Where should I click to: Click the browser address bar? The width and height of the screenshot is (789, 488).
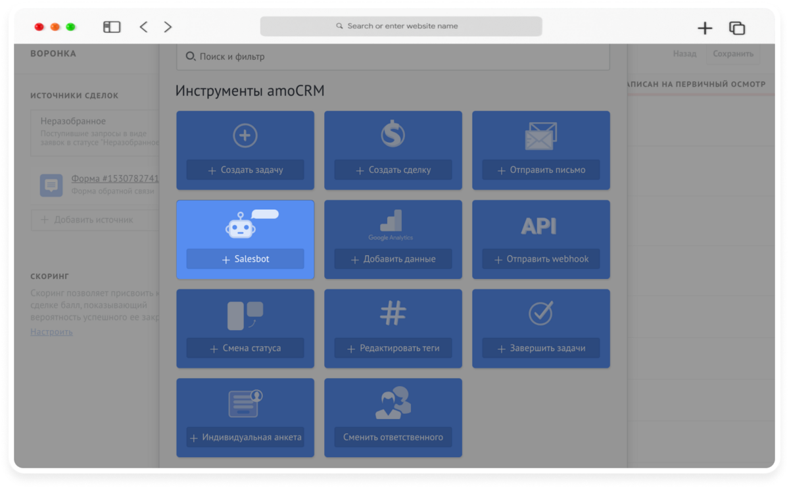click(401, 26)
